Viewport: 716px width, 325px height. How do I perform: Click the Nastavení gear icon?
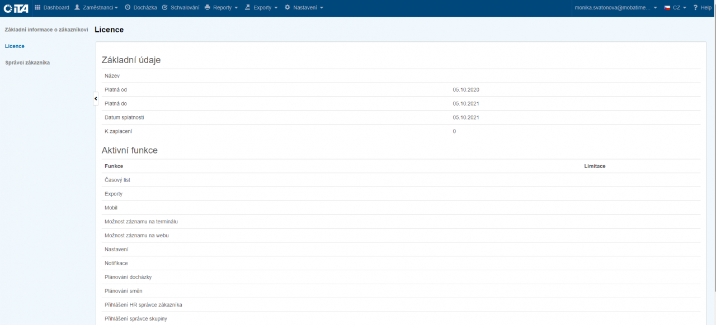(288, 8)
